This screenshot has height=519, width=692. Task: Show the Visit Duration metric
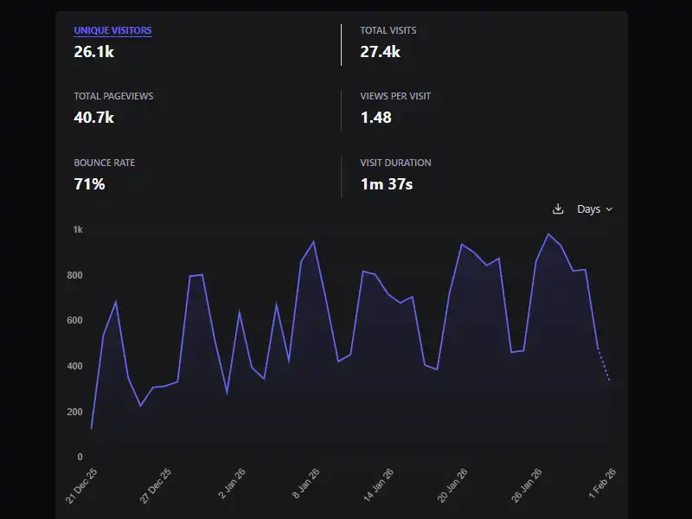click(395, 163)
